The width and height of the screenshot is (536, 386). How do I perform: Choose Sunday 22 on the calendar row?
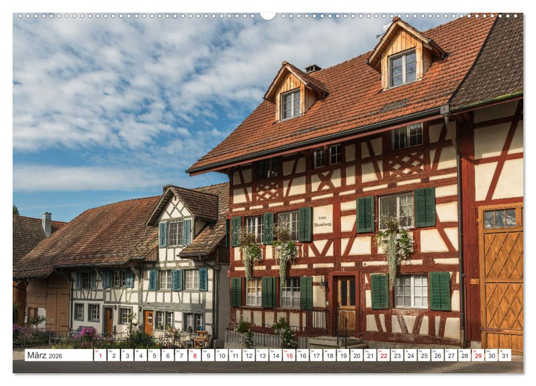click(383, 355)
